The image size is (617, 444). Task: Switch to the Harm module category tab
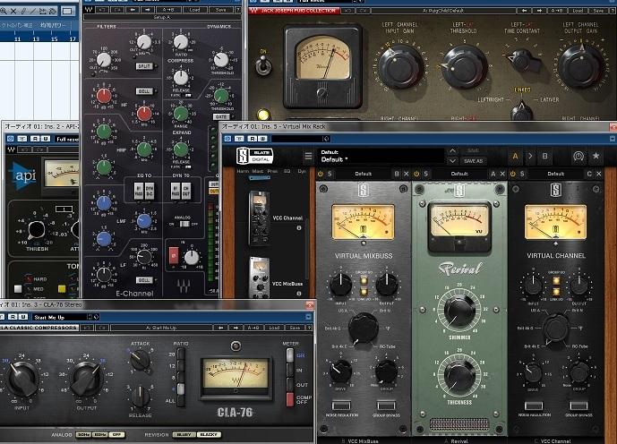(243, 171)
